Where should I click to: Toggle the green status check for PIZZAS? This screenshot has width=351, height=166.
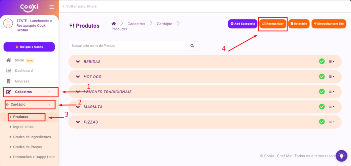pyautogui.click(x=322, y=122)
